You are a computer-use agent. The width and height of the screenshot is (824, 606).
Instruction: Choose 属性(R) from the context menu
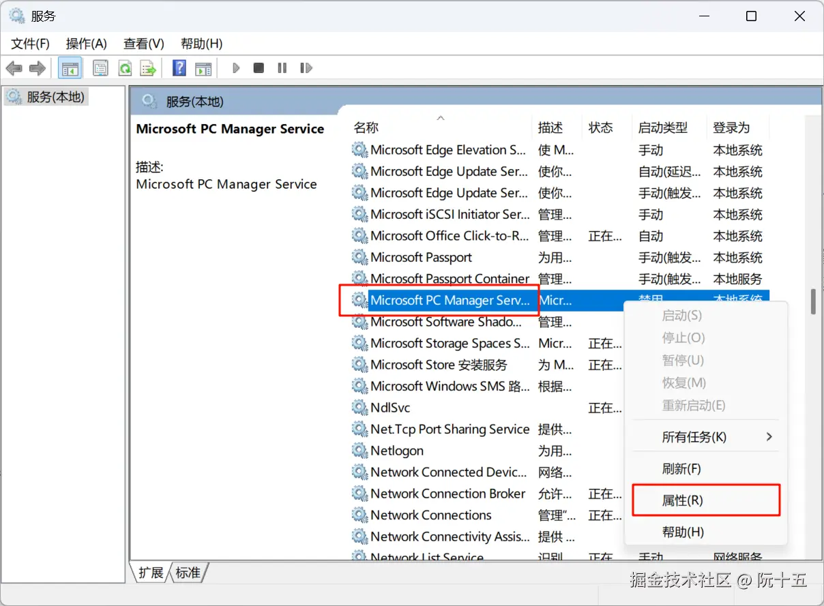pyautogui.click(x=706, y=500)
